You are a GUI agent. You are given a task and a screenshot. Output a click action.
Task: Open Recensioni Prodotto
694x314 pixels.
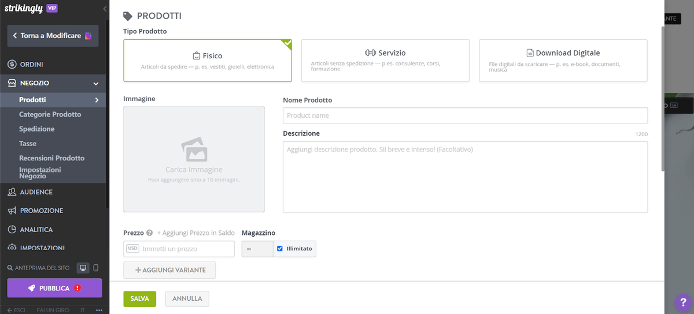(51, 158)
